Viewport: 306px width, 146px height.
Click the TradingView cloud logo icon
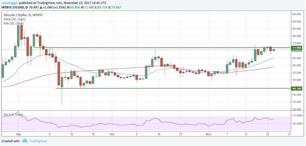coord(25,141)
